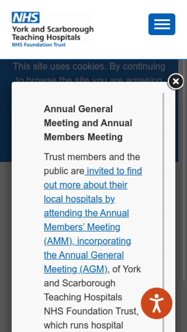Click "out more about their" link line
Viewport: 187px width, 332px height.
pos(85,185)
